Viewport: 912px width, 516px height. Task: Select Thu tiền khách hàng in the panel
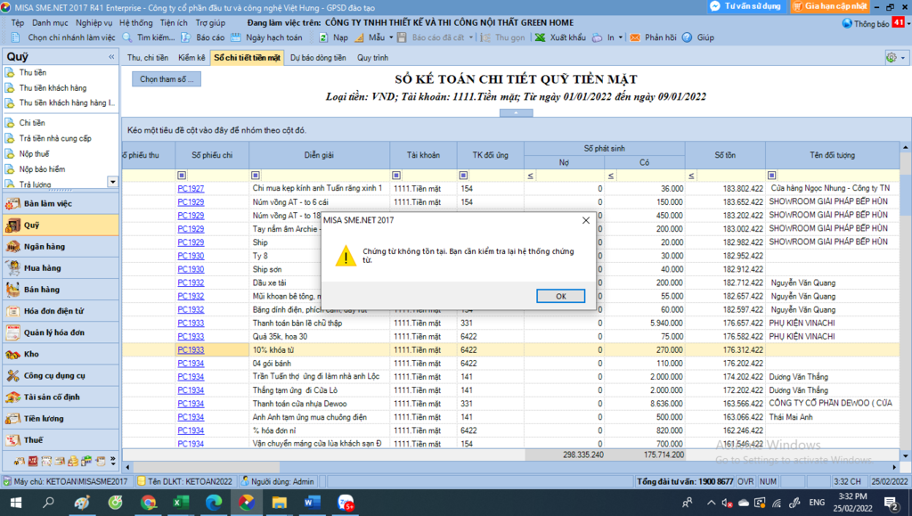point(53,88)
